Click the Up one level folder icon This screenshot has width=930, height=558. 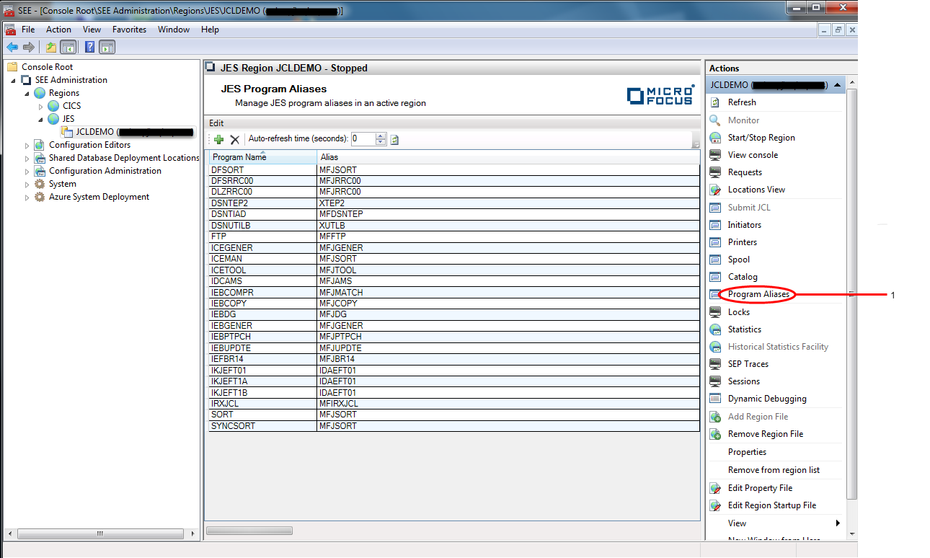[50, 48]
